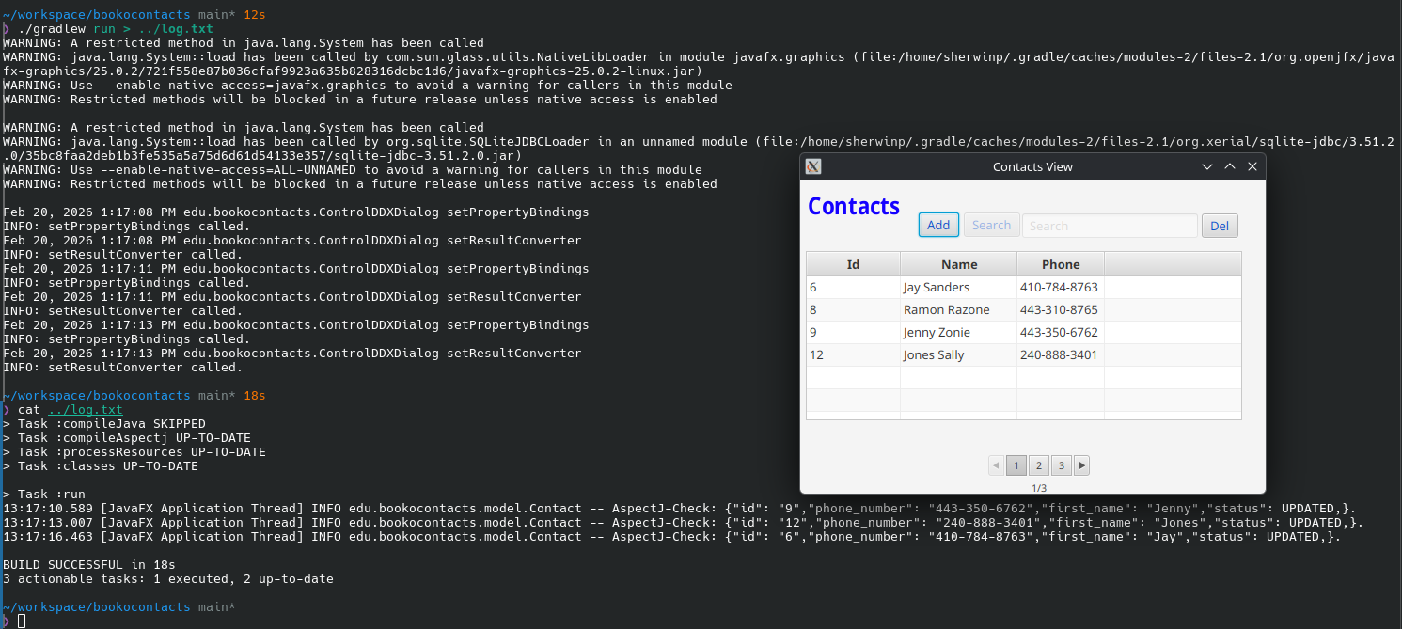Click './gradlew run > ../log.txt' command line

[x=116, y=28]
